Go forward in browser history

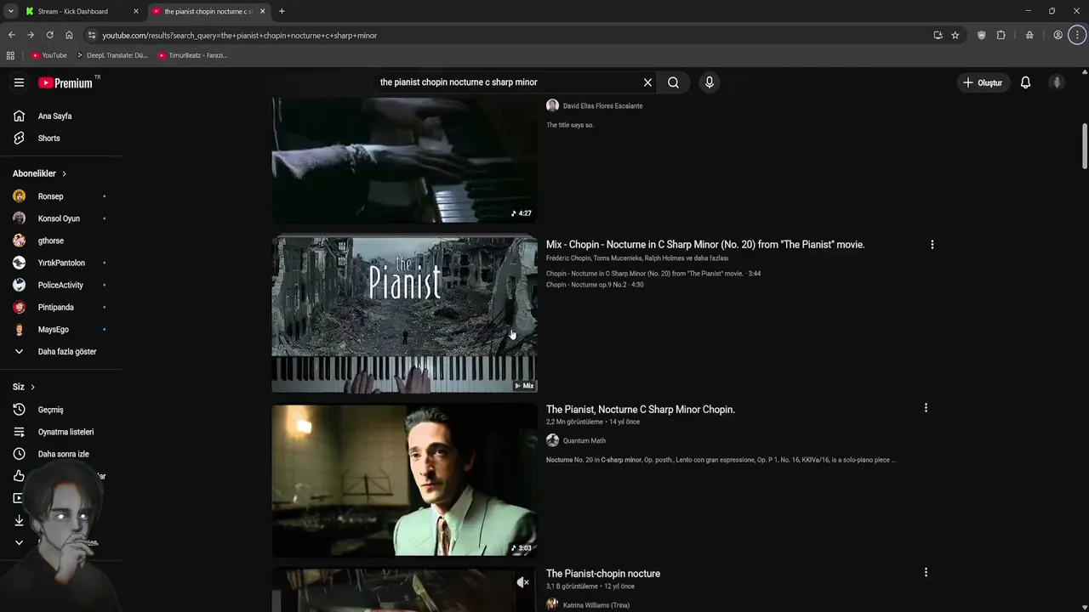click(31, 35)
